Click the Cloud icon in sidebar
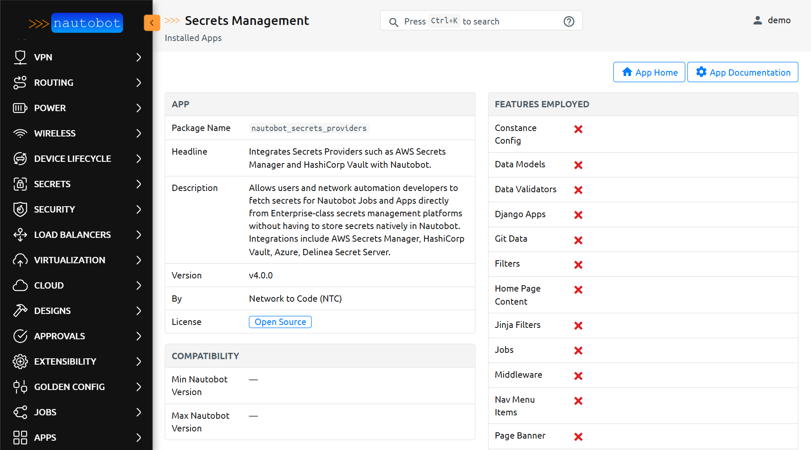 tap(20, 285)
